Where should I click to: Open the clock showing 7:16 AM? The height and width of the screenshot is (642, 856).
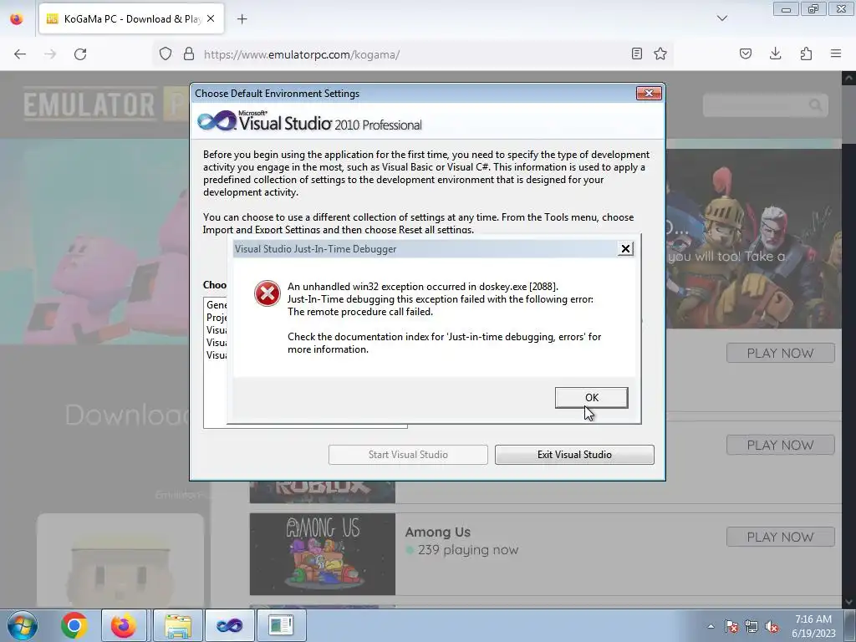pyautogui.click(x=813, y=626)
